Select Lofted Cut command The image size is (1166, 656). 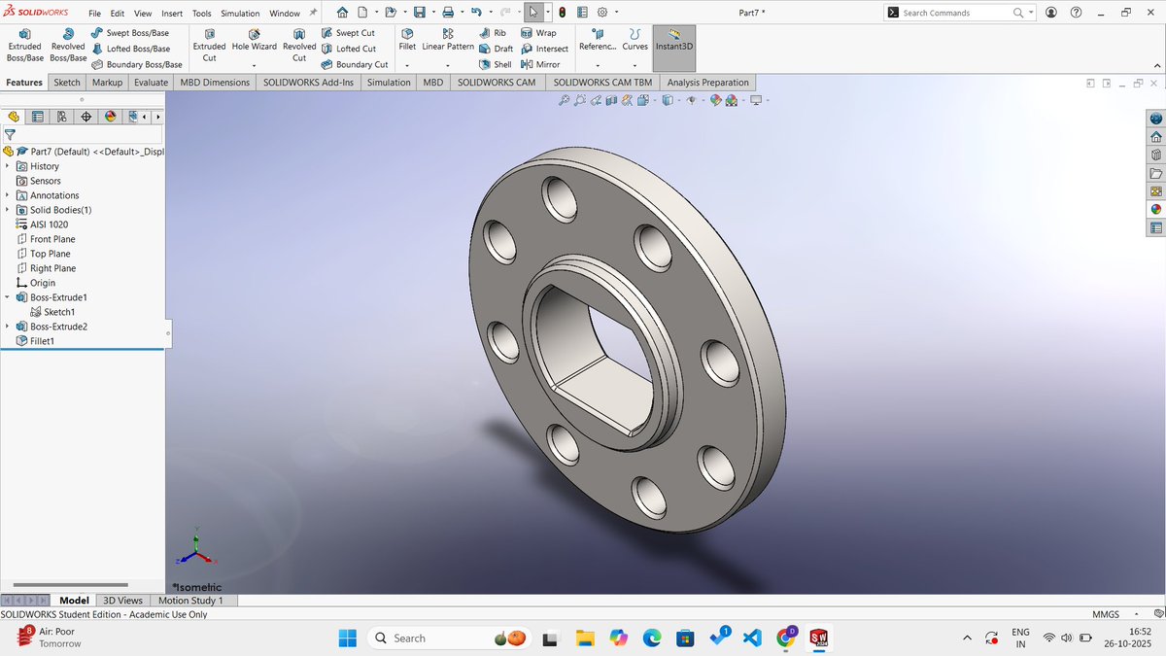click(x=348, y=49)
